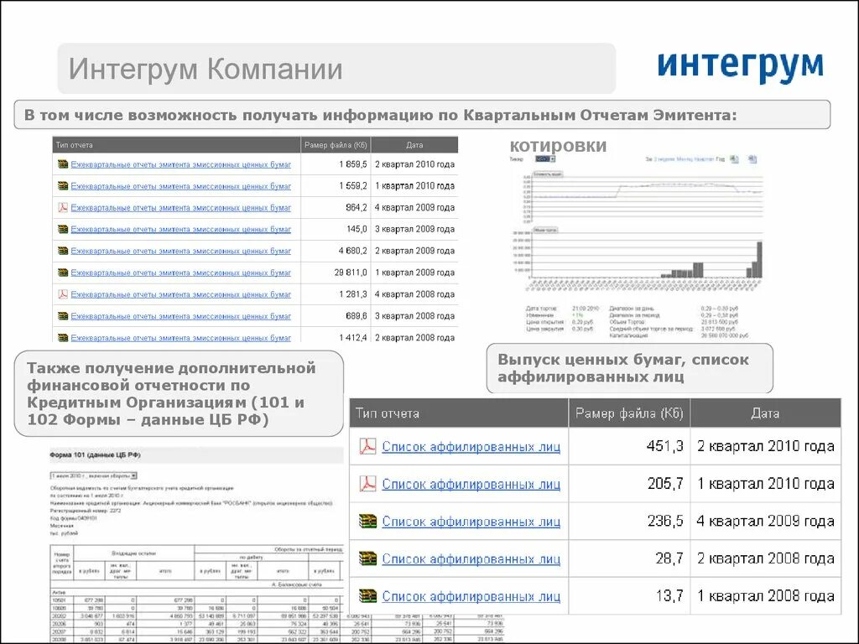The image size is (859, 644).
Task: Click file size value '4 680,2'
Action: (x=353, y=251)
